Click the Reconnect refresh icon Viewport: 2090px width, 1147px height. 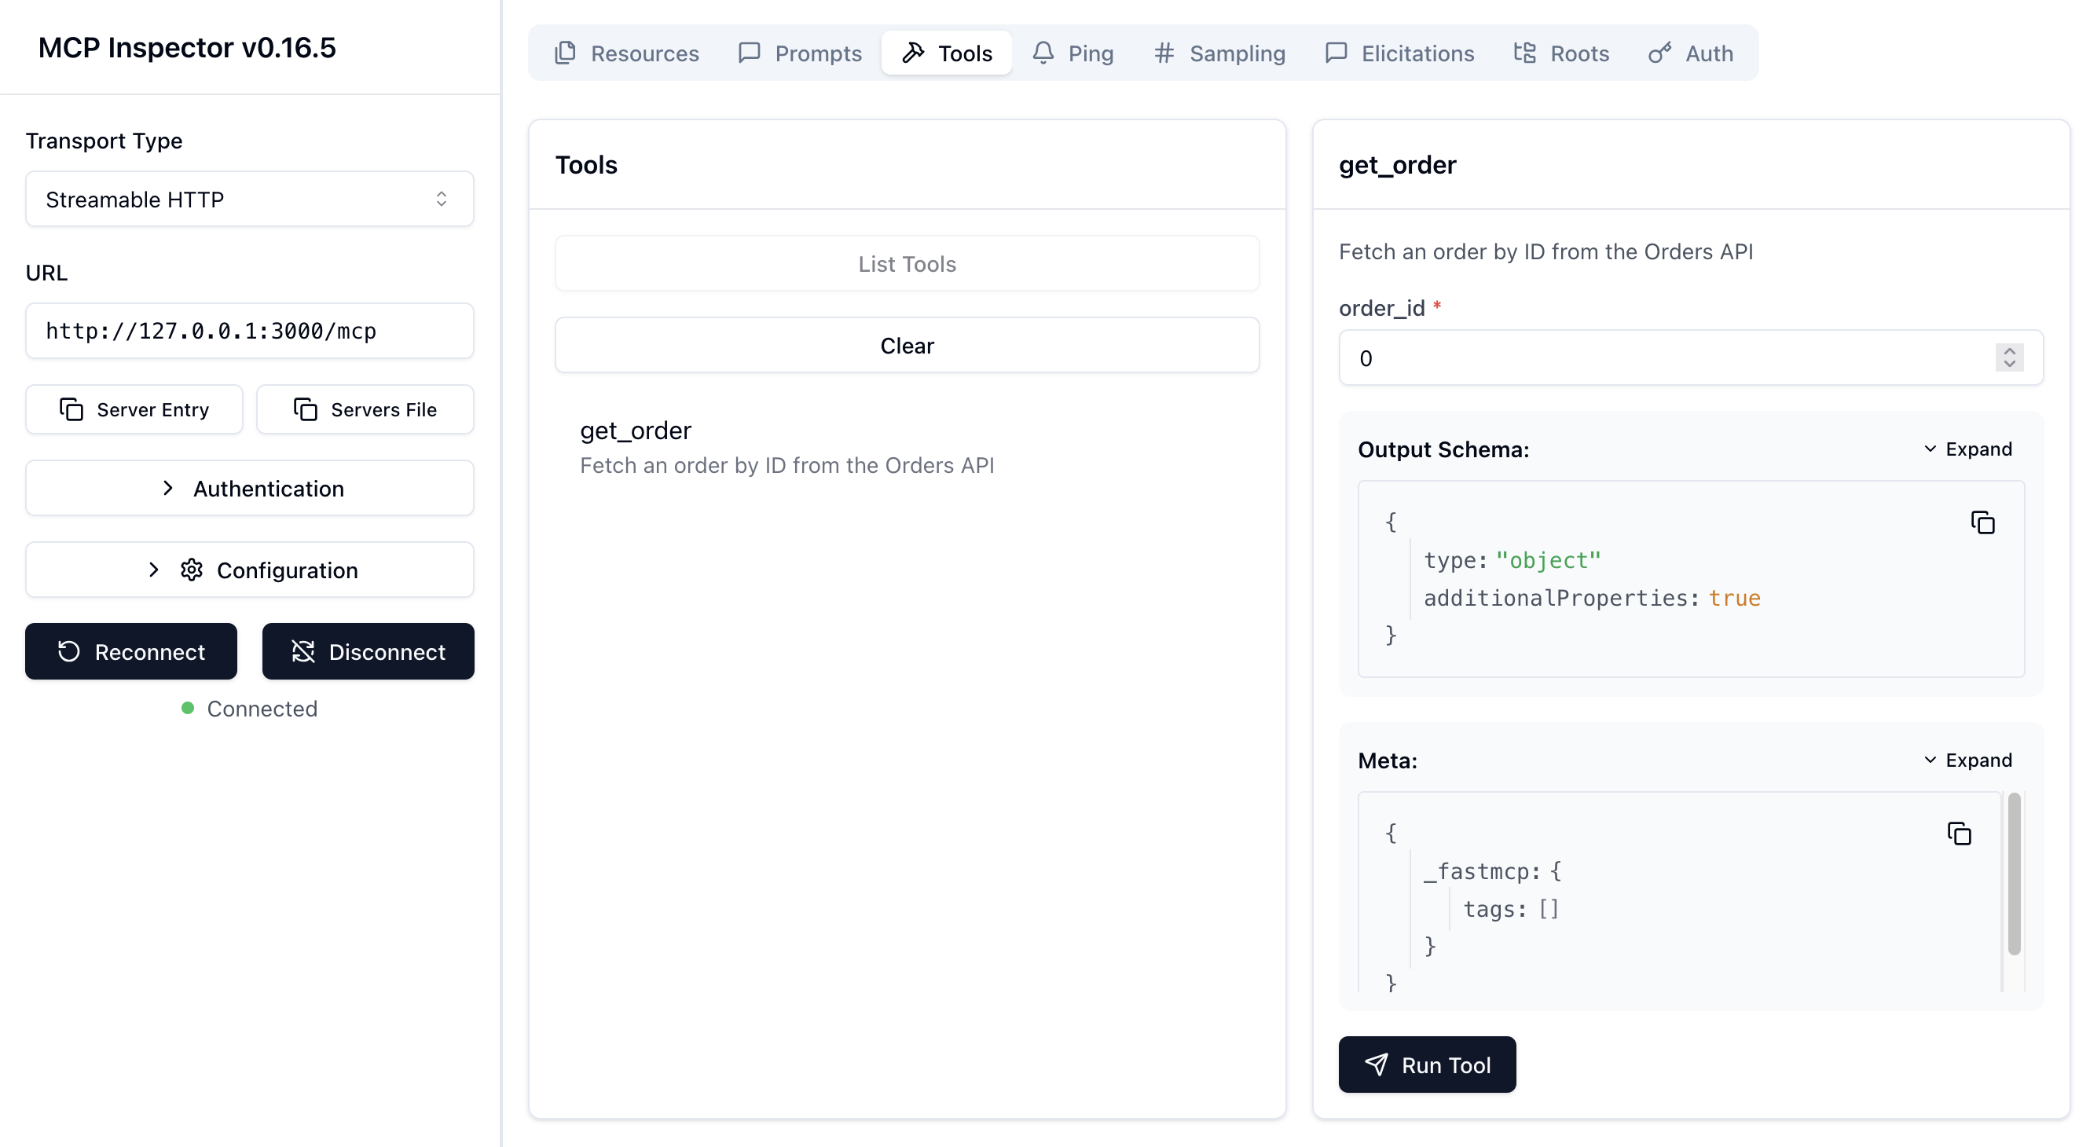pos(69,651)
